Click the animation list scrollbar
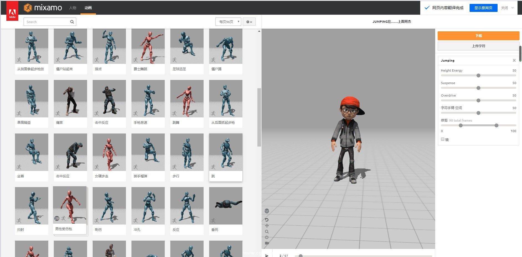This screenshot has height=257, width=522. tap(259, 117)
